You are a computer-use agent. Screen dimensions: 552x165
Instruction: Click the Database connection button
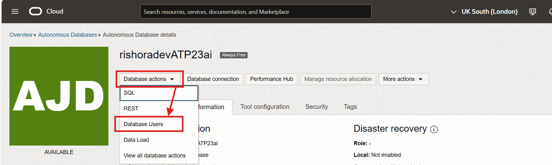click(x=213, y=79)
